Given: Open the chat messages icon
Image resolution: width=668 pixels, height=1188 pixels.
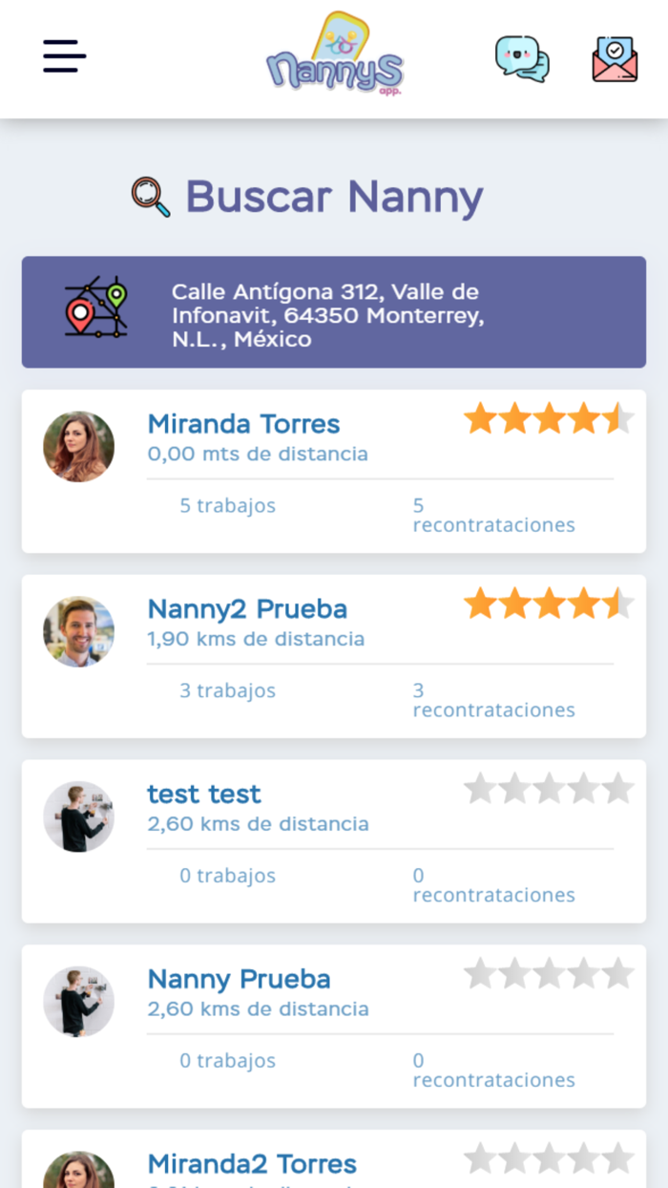Looking at the screenshot, I should pyautogui.click(x=521, y=57).
